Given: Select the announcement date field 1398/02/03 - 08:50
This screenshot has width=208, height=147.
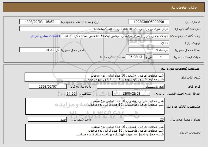Looking at the screenshot, I should click(x=40, y=22).
